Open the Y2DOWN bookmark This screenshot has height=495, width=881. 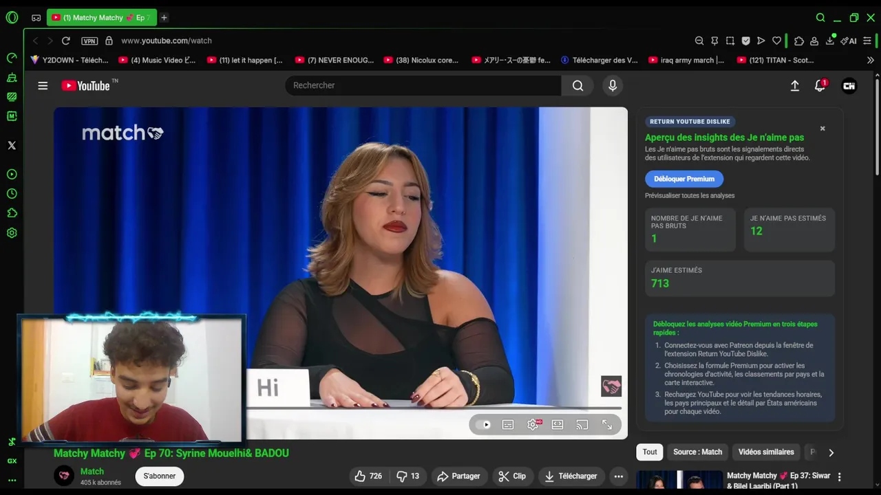[69, 60]
